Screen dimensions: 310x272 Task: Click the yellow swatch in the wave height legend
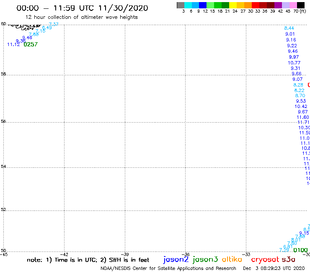tap(233, 5)
